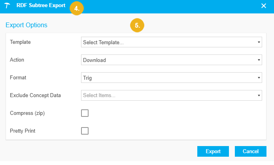This screenshot has height=165, width=274.
Task: Click the yellow callout marker number 4
Action: coord(76,8)
